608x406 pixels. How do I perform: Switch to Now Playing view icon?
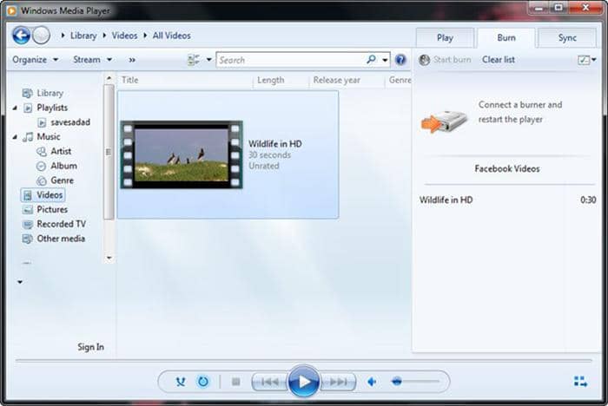(x=580, y=381)
